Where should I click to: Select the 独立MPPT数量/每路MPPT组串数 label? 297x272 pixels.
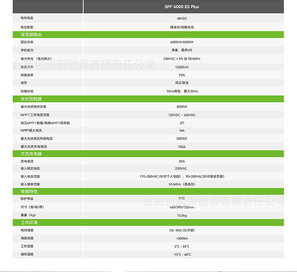[45, 123]
